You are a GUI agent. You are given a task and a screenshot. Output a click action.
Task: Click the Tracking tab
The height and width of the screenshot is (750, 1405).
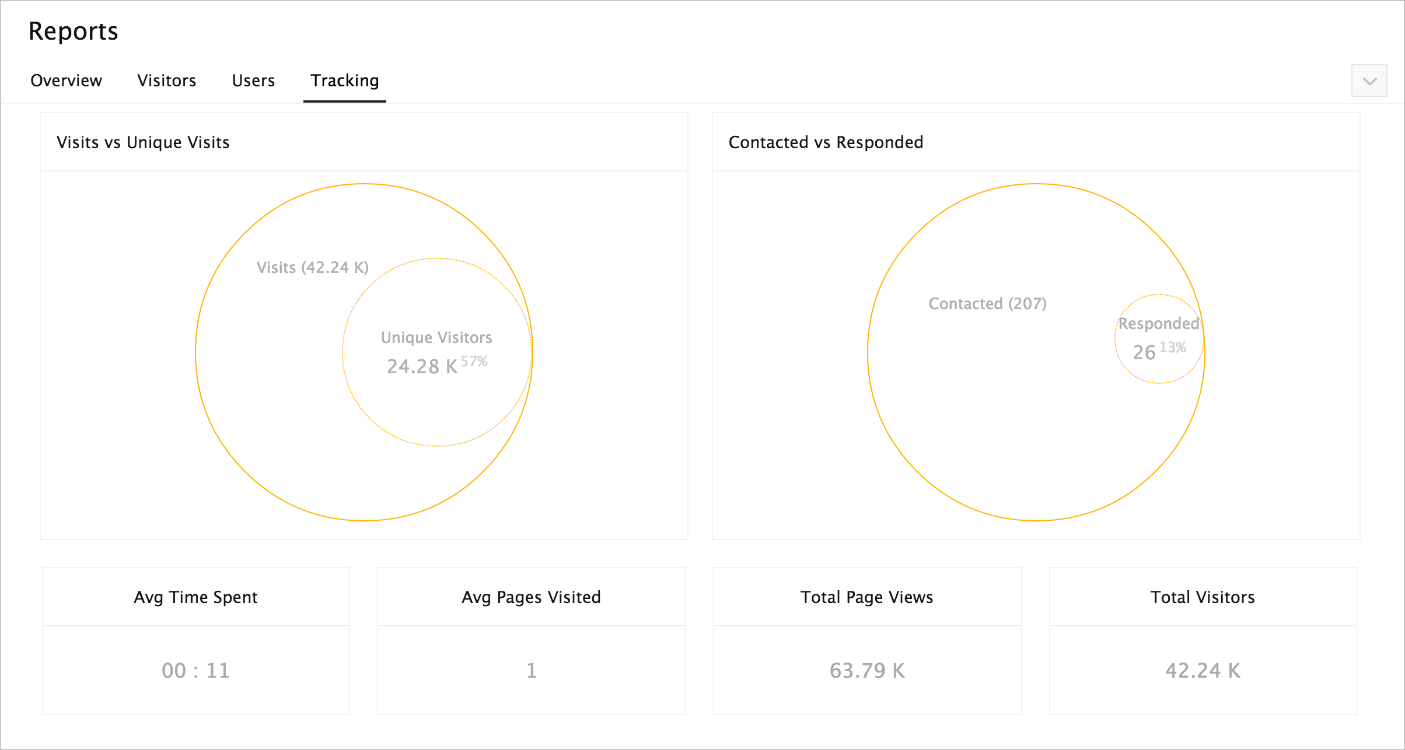[x=344, y=80]
